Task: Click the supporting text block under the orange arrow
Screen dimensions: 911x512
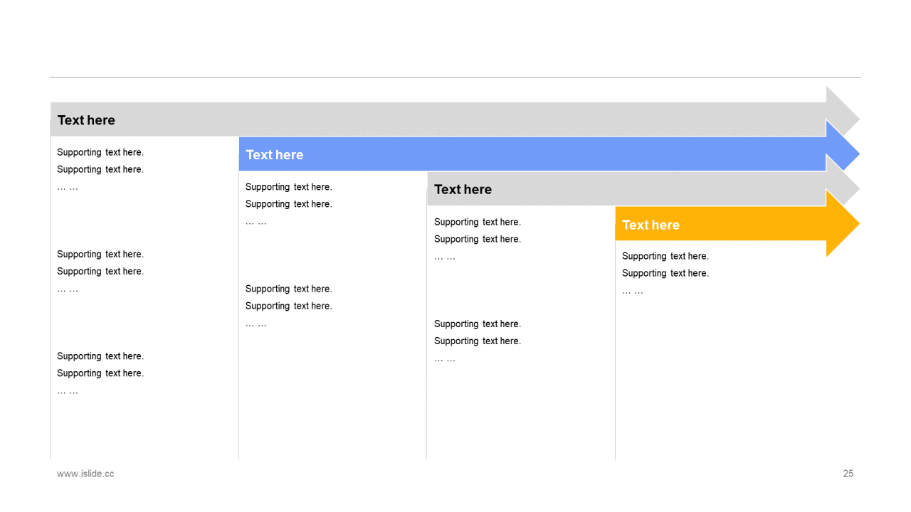Action: coord(665,273)
